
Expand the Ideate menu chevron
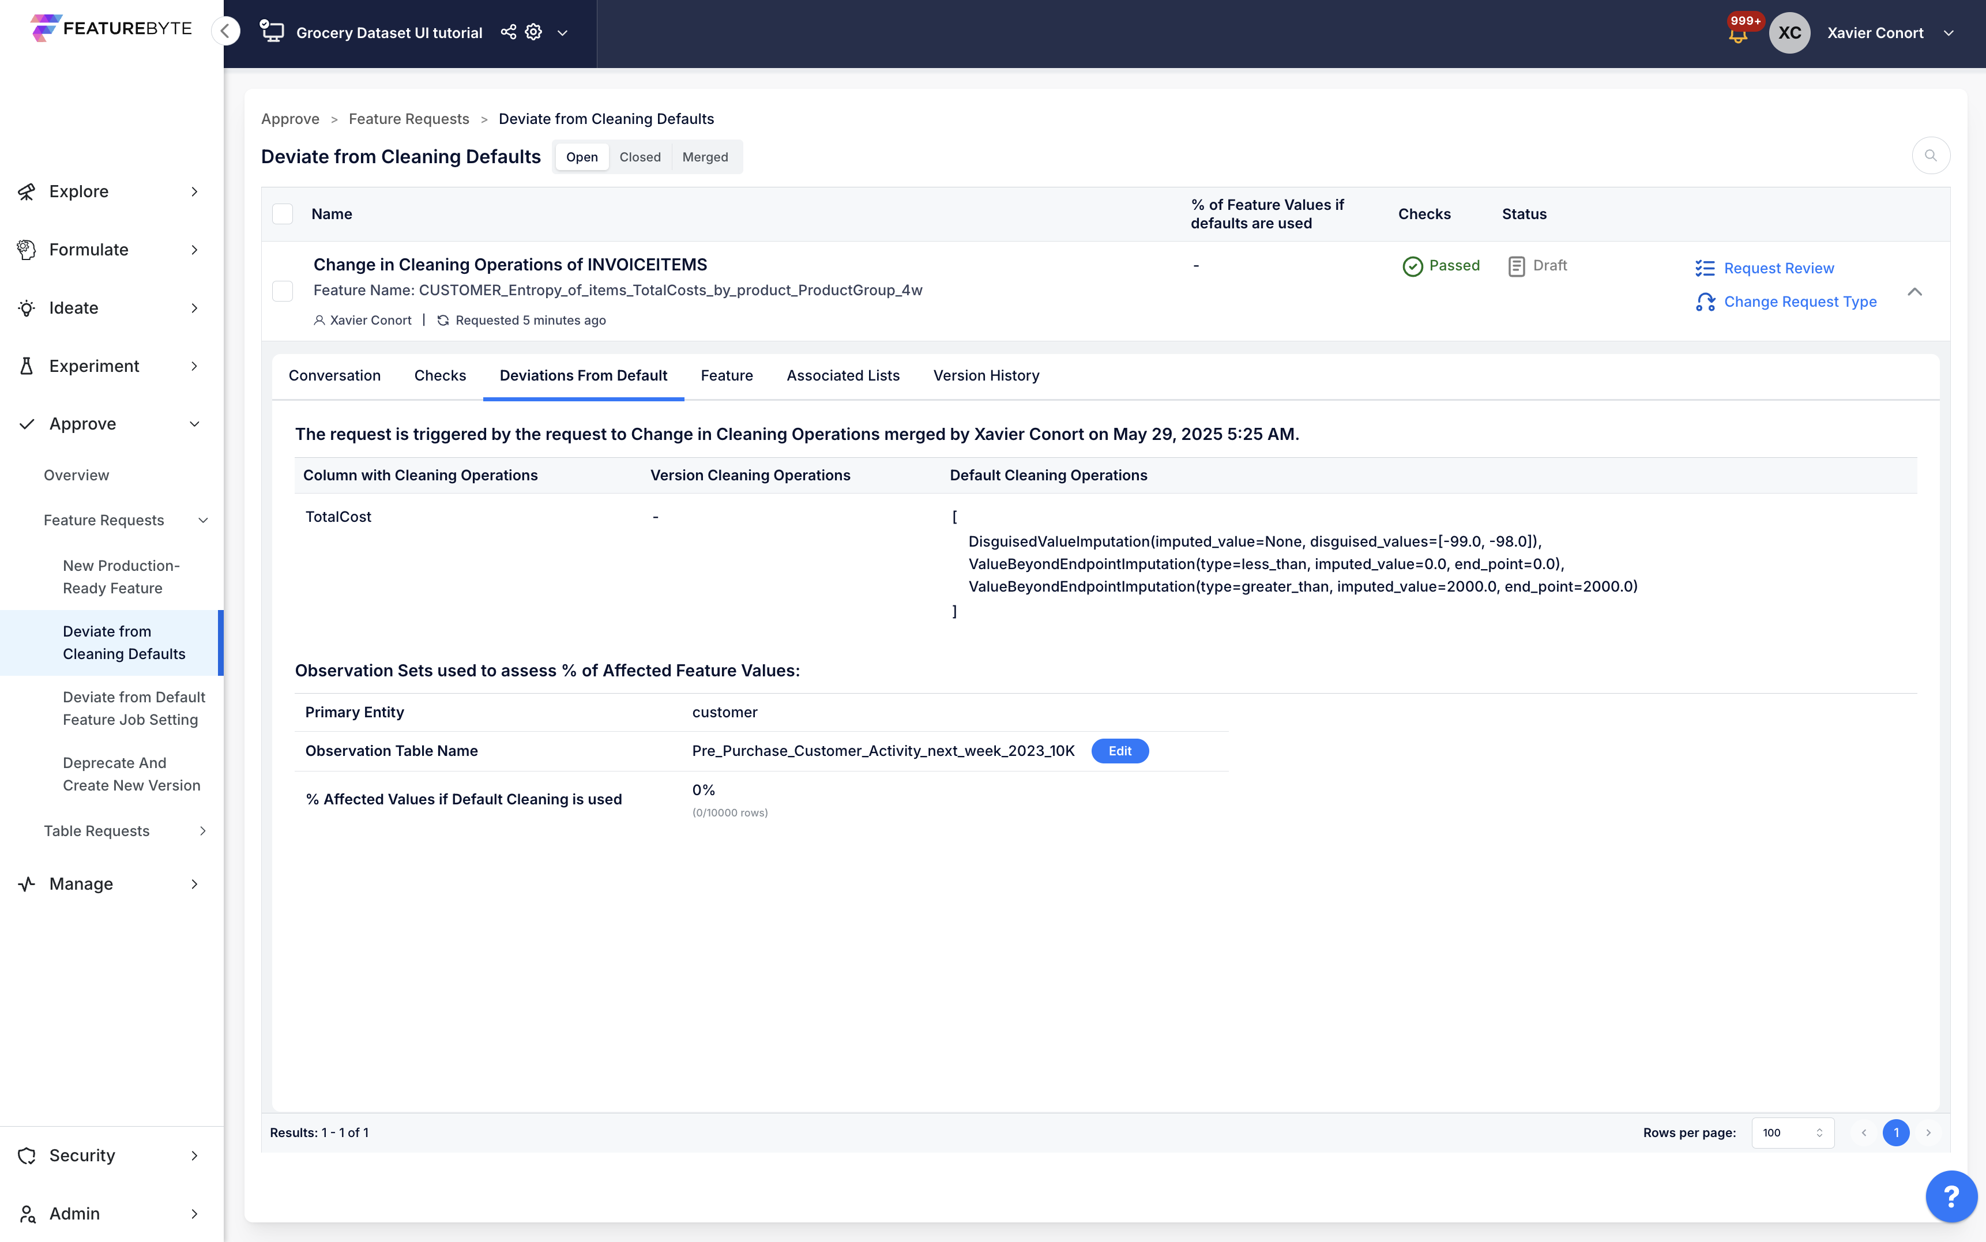pos(195,308)
